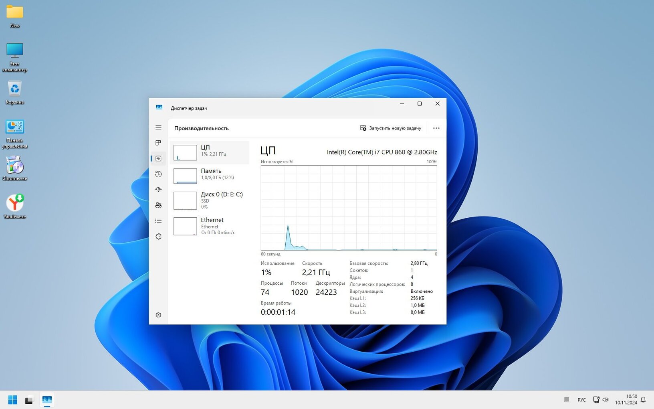Select the 'Chrome.exe' desktop icon

point(15,168)
